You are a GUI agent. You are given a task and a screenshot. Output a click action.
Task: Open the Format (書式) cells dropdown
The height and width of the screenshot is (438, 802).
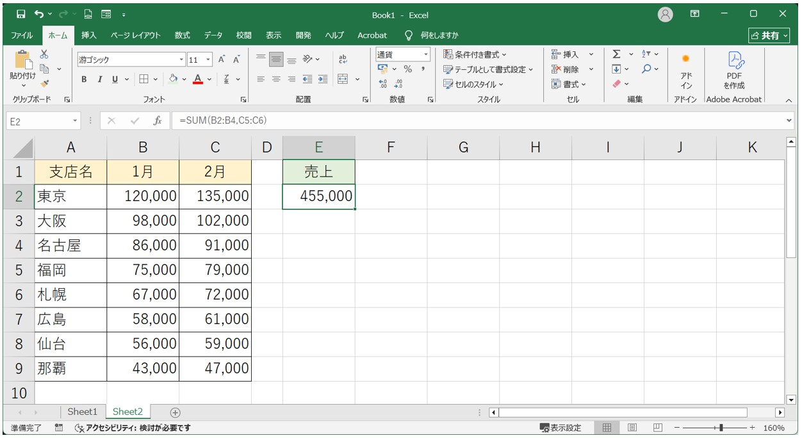(568, 84)
